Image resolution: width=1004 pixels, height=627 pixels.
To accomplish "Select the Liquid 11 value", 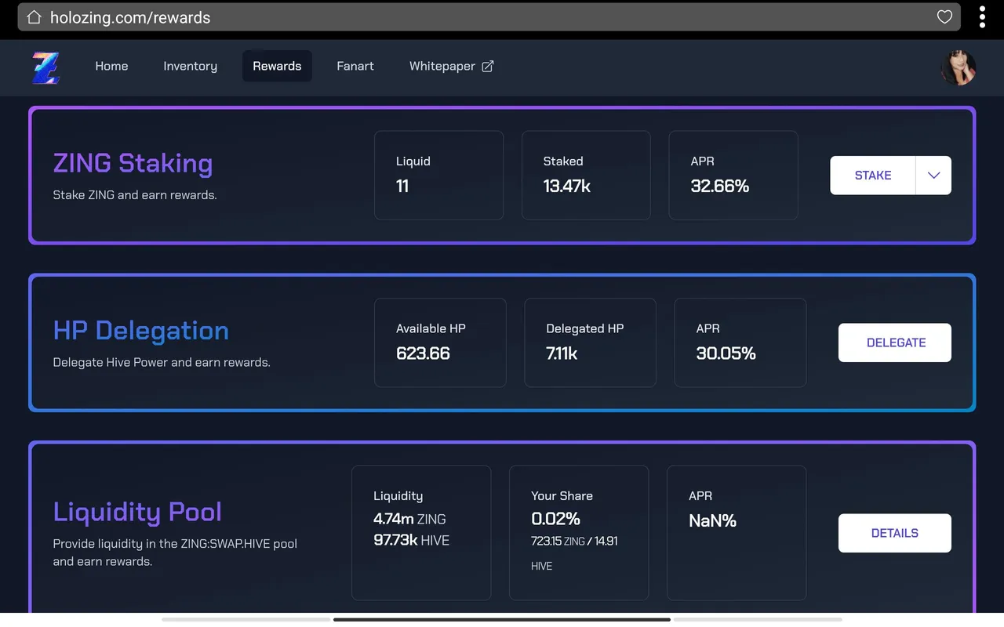I will (402, 186).
